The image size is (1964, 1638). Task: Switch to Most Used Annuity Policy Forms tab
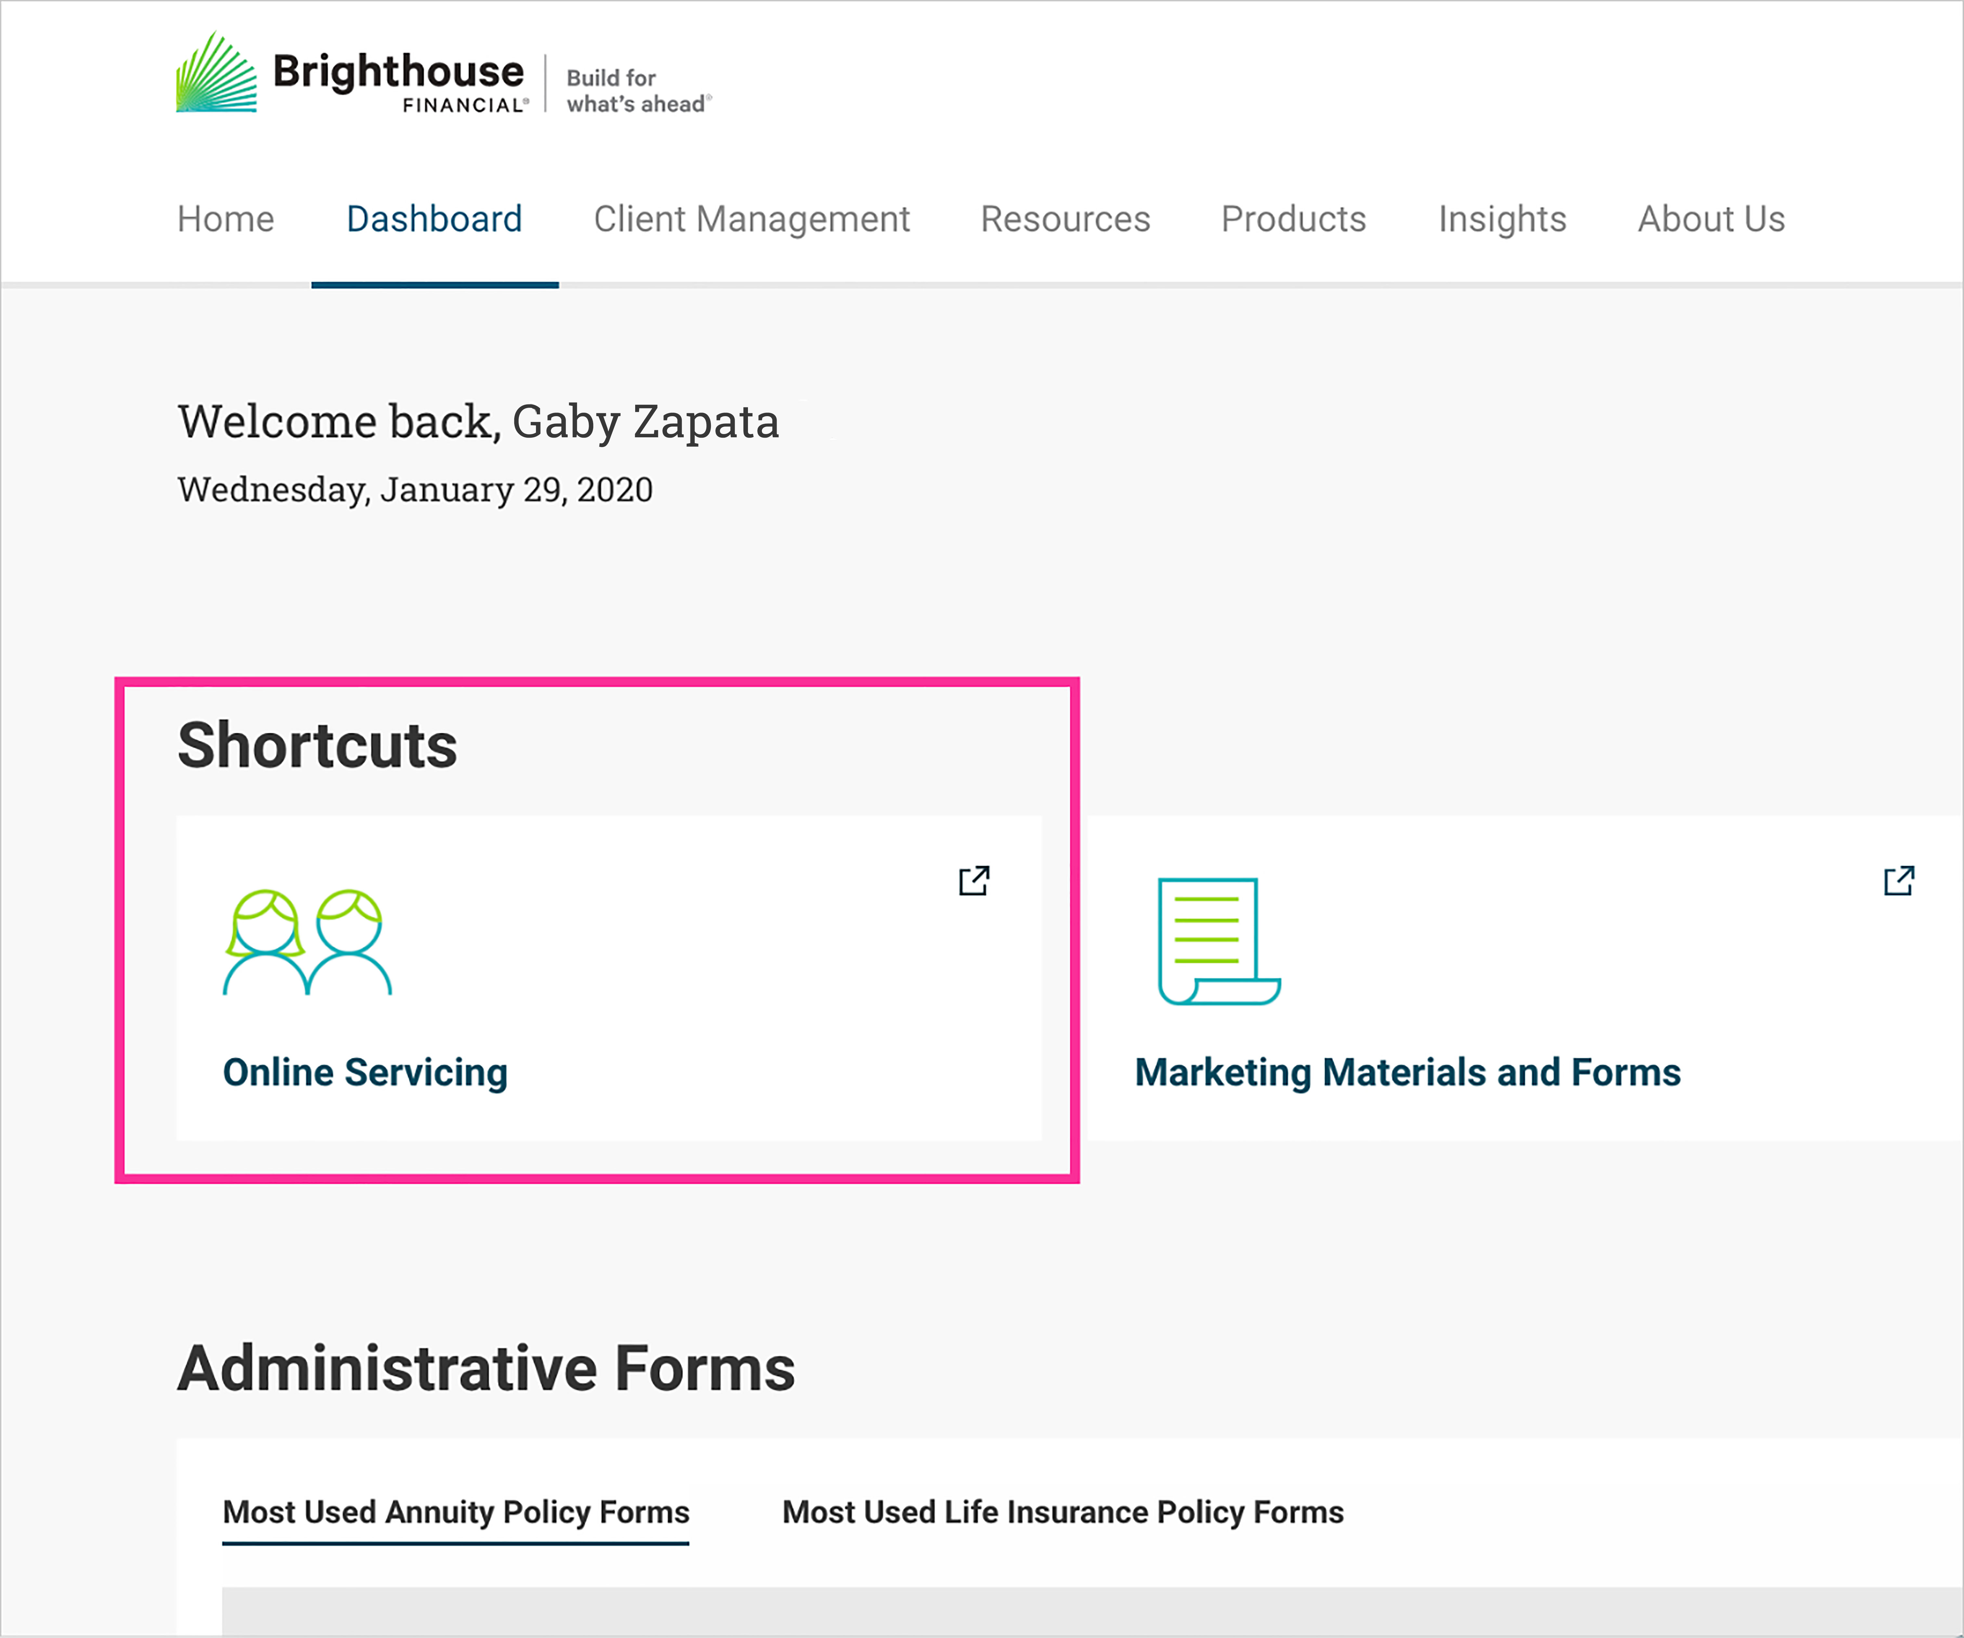tap(455, 1512)
